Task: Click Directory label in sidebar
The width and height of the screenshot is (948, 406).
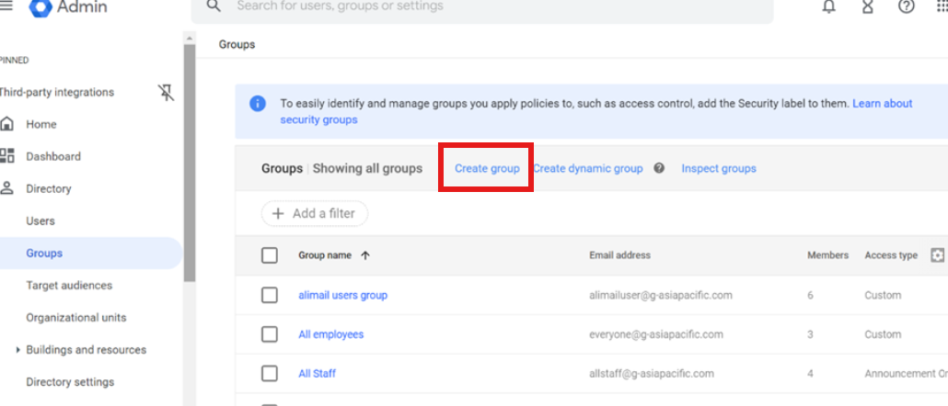Action: pos(49,188)
